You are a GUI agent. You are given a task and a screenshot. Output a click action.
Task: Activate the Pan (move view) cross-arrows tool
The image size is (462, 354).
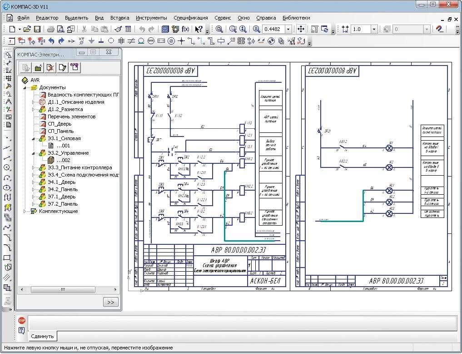pos(301,29)
